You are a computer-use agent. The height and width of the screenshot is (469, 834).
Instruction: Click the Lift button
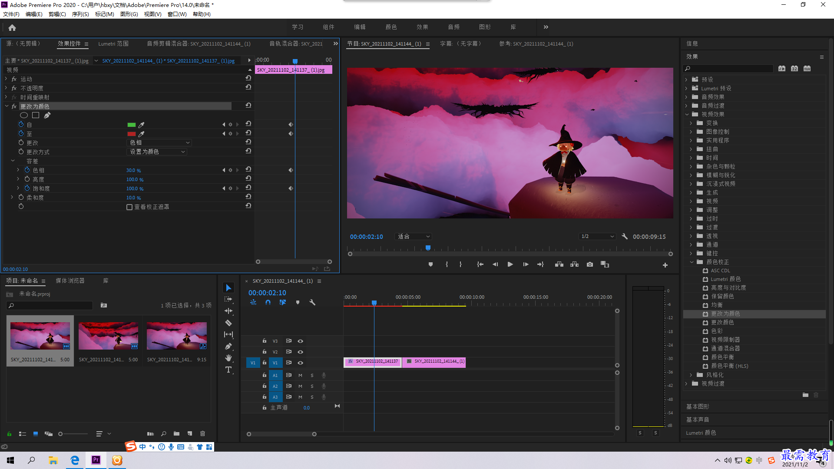[559, 264]
